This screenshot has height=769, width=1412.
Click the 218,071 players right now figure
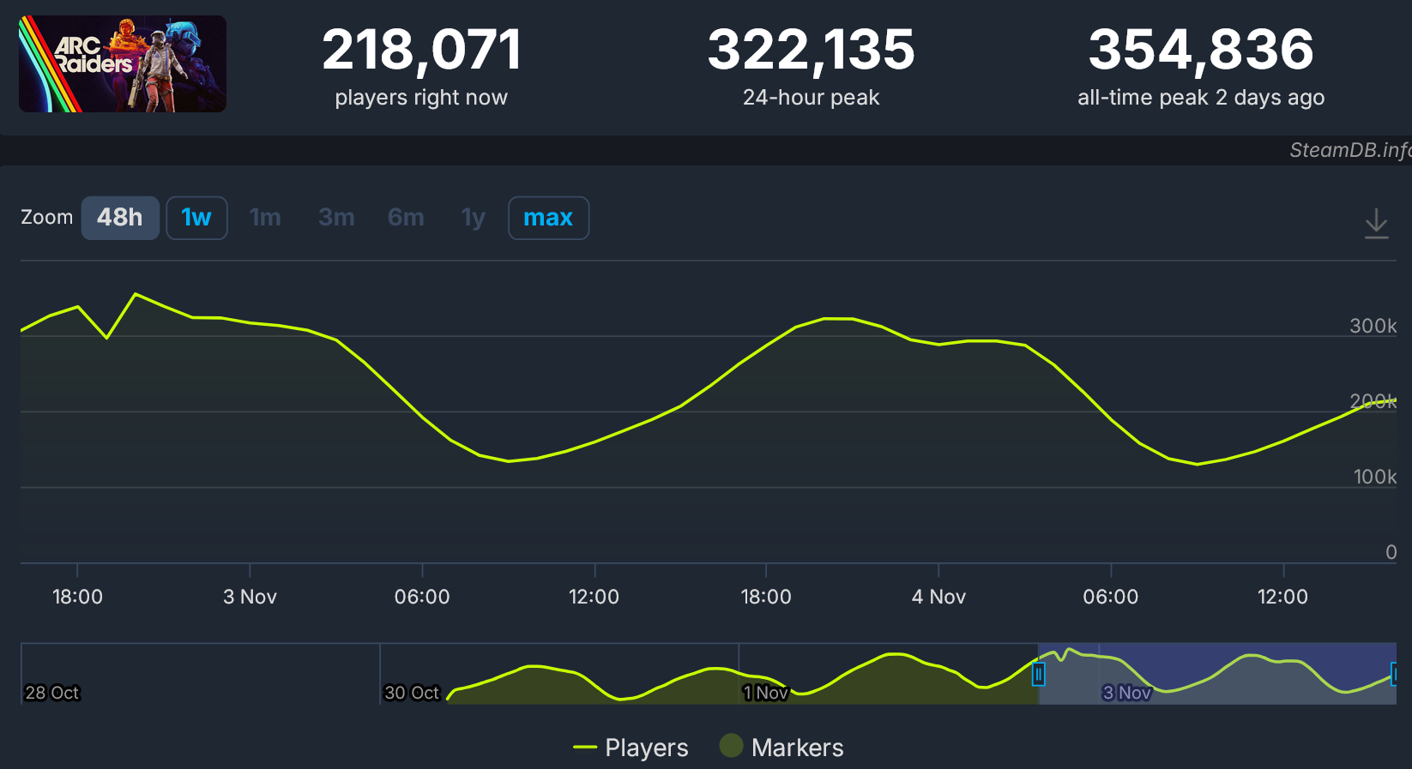pos(421,49)
